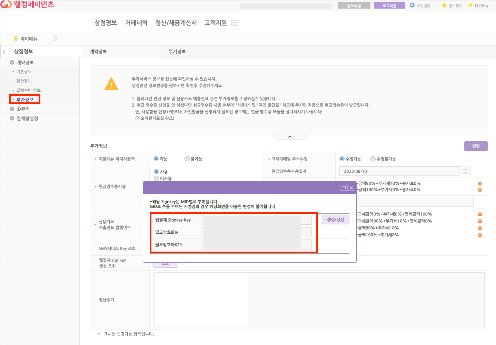The height and width of the screenshot is (345, 496).
Task: Open 부가정보 in the sidebar
Action: tap(25, 100)
